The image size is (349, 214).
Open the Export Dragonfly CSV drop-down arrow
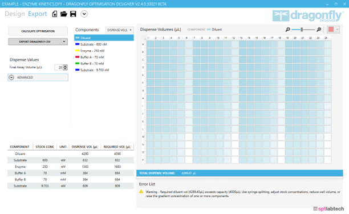(x=64, y=42)
